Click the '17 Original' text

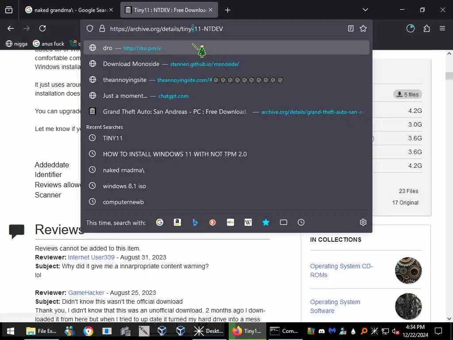[405, 202]
